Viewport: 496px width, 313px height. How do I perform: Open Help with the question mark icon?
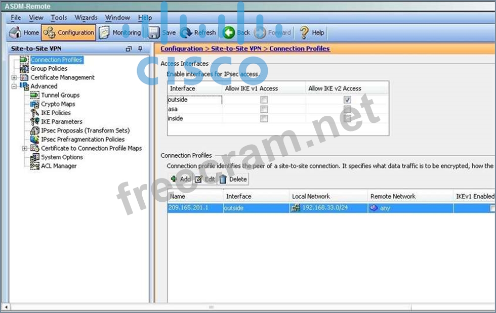[312, 33]
